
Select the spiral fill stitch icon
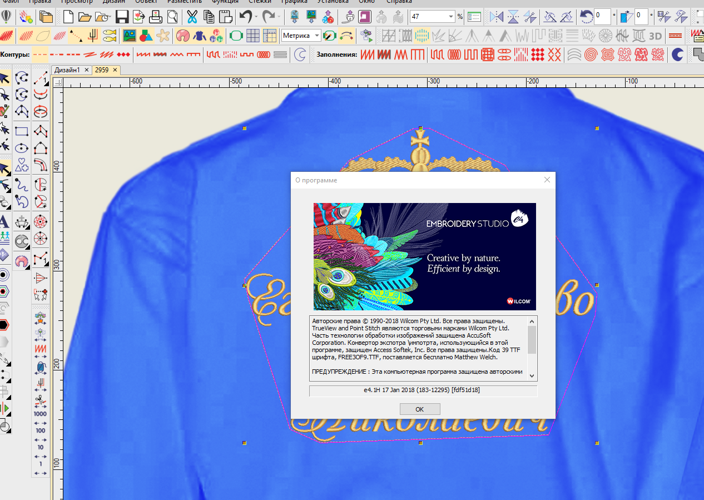(591, 55)
